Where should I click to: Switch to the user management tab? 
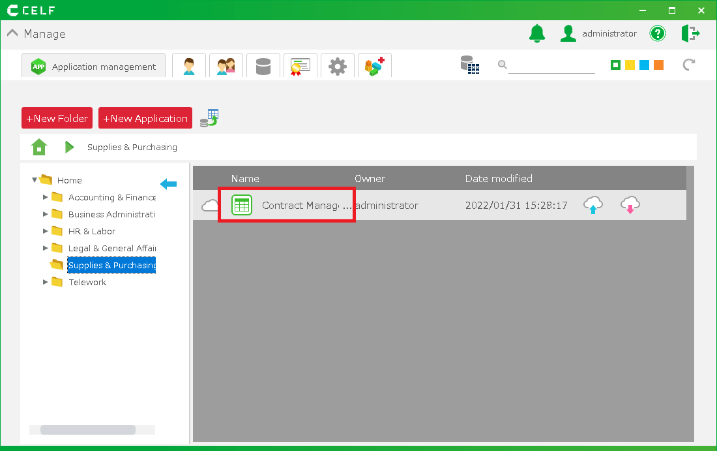[189, 66]
